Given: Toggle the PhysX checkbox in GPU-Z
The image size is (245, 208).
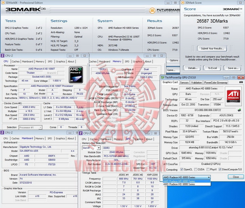Looking at the screenshot, I should [208, 169].
